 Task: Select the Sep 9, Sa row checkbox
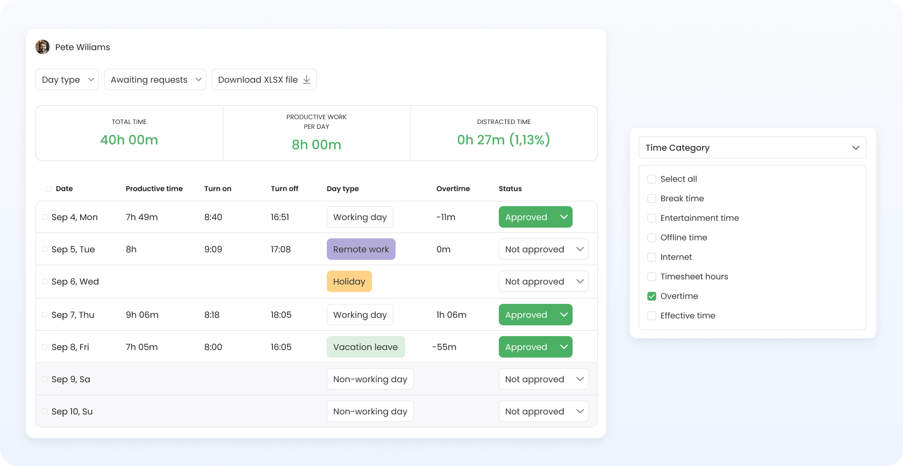(45, 379)
